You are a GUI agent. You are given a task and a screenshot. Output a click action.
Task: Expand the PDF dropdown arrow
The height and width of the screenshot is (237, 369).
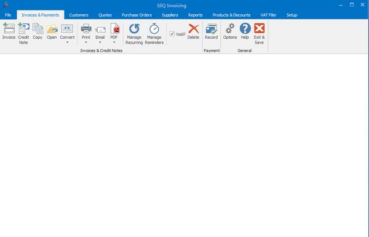[114, 42]
